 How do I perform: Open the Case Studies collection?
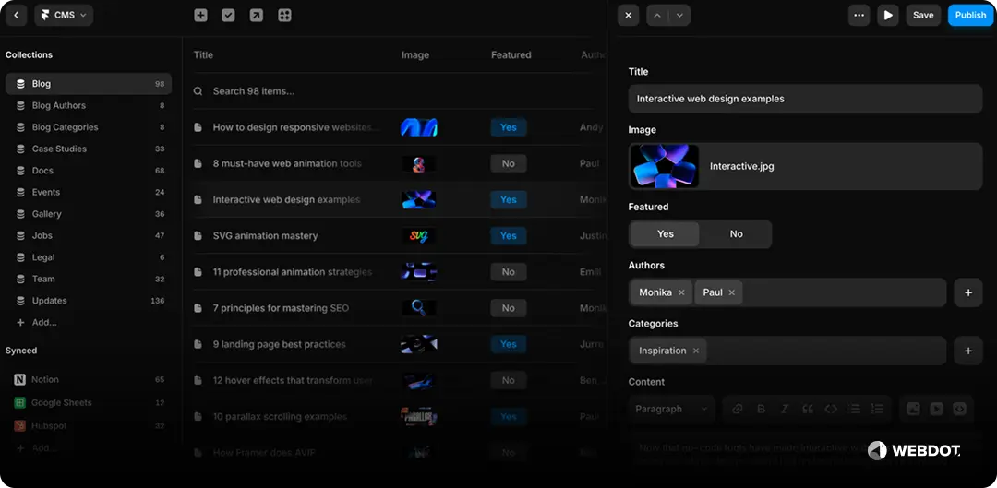[59, 149]
